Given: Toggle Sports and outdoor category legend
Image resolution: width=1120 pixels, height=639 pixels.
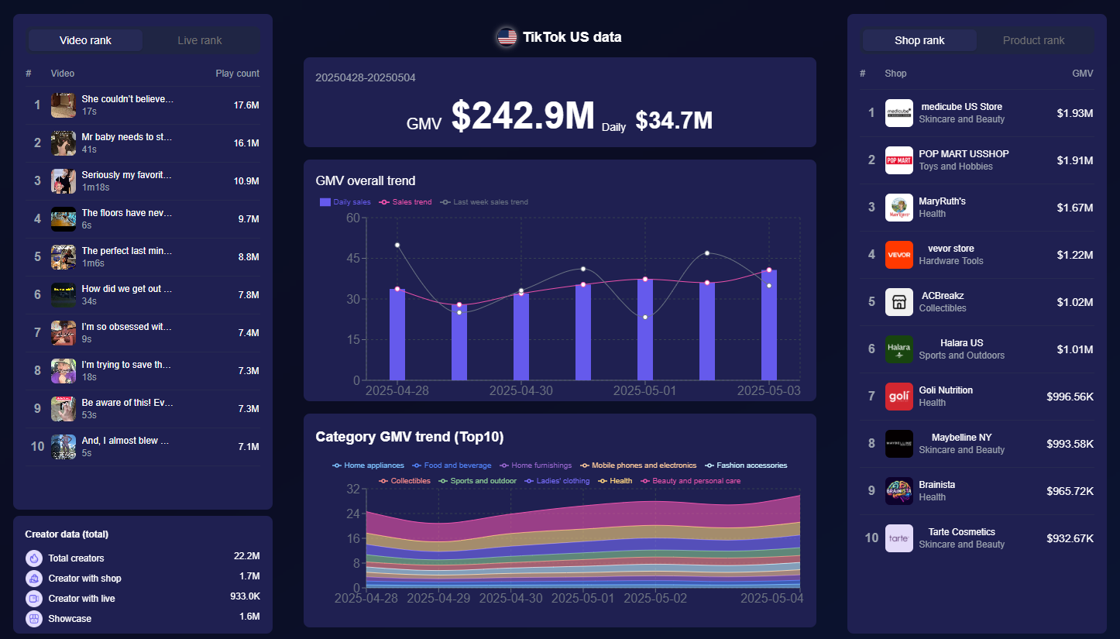Looking at the screenshot, I should click(x=477, y=481).
